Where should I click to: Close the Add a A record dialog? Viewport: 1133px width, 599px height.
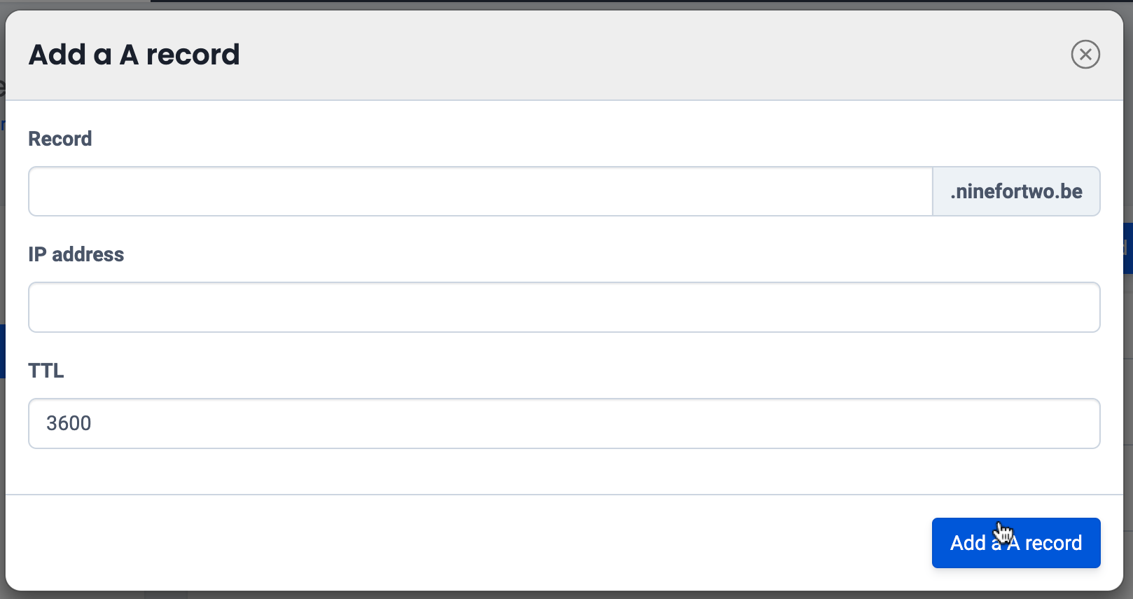[x=1085, y=55]
